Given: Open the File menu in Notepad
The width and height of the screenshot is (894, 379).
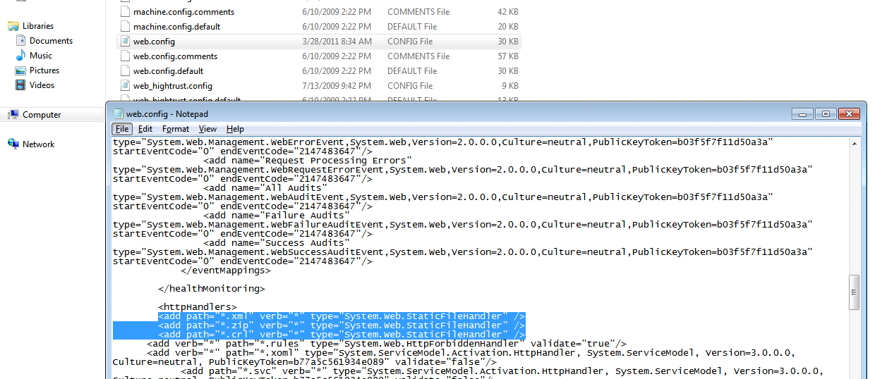Looking at the screenshot, I should click(122, 129).
